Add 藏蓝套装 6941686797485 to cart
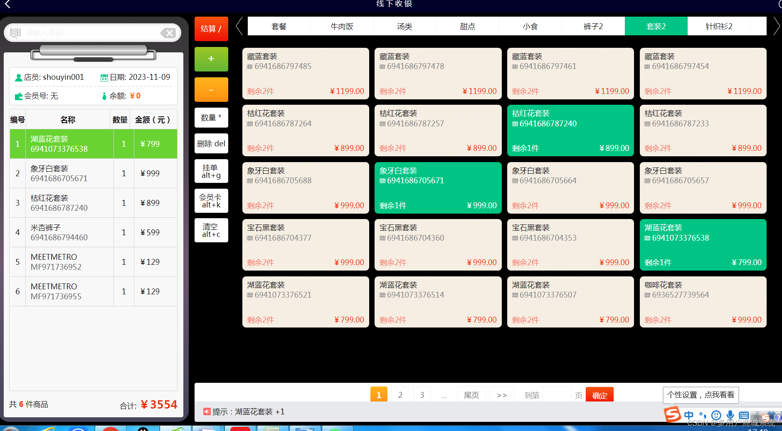This screenshot has width=782, height=431. (x=306, y=74)
